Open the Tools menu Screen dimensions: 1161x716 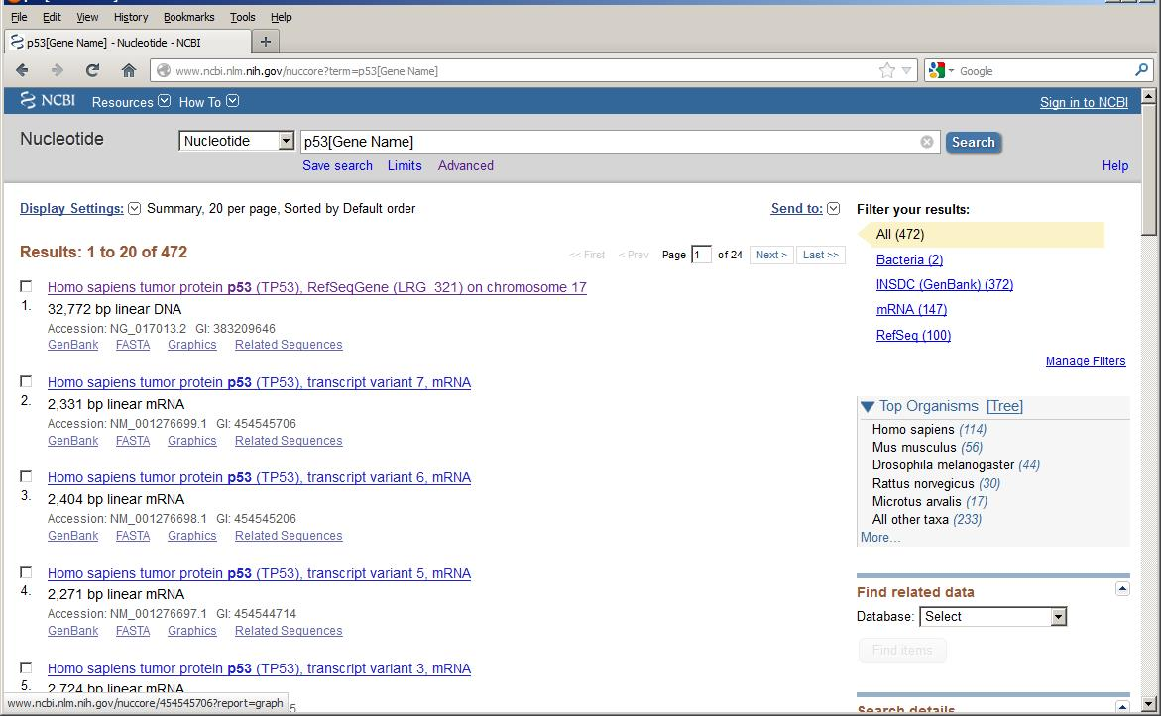tap(243, 16)
